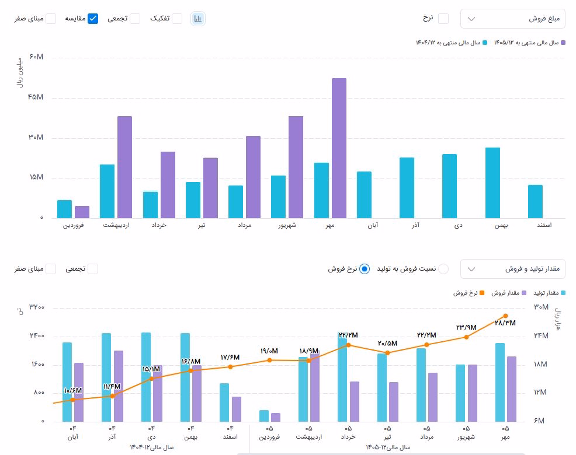
Task: Click the 'سال مالی۱۴۰۵-۱۲' axis group label
Action: [387, 447]
